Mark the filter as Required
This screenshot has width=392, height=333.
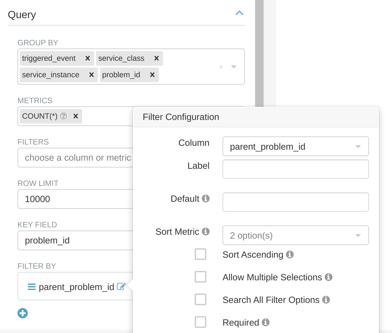pos(201,322)
